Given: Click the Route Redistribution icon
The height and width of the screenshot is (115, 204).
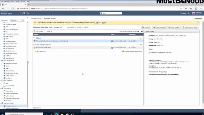Looking at the screenshot, I should coord(4,46).
